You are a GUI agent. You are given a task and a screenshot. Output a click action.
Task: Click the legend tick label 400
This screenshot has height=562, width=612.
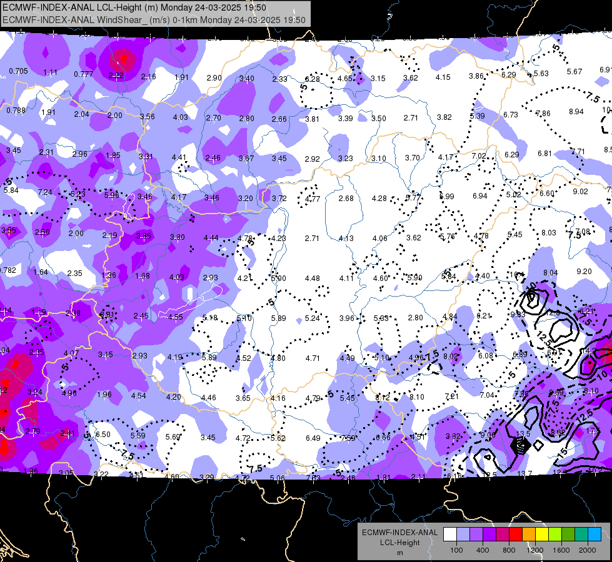[x=483, y=550]
